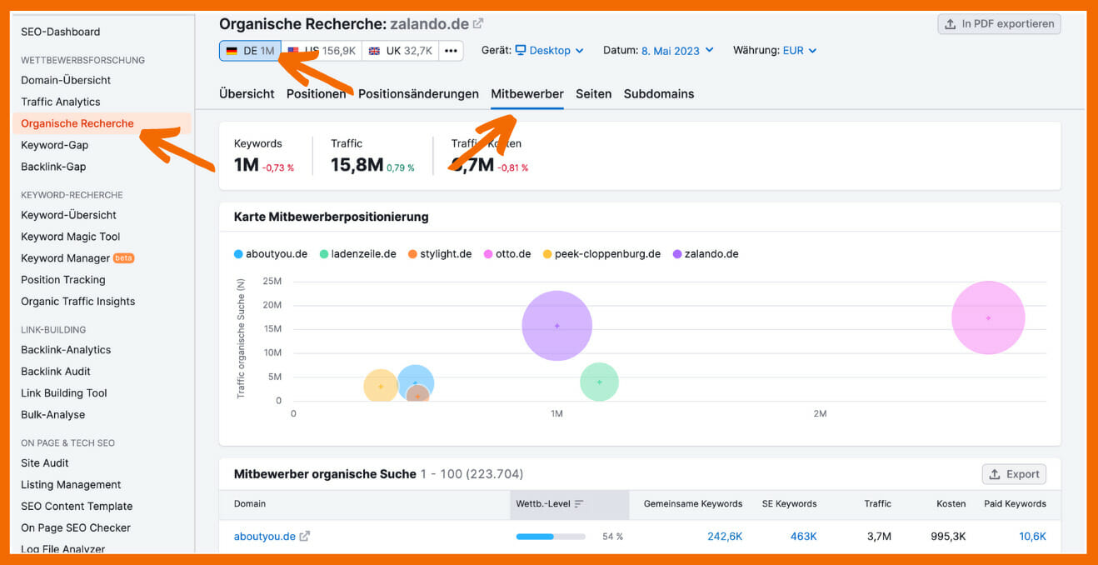Open external link icon beside zalando.de title

click(x=478, y=24)
